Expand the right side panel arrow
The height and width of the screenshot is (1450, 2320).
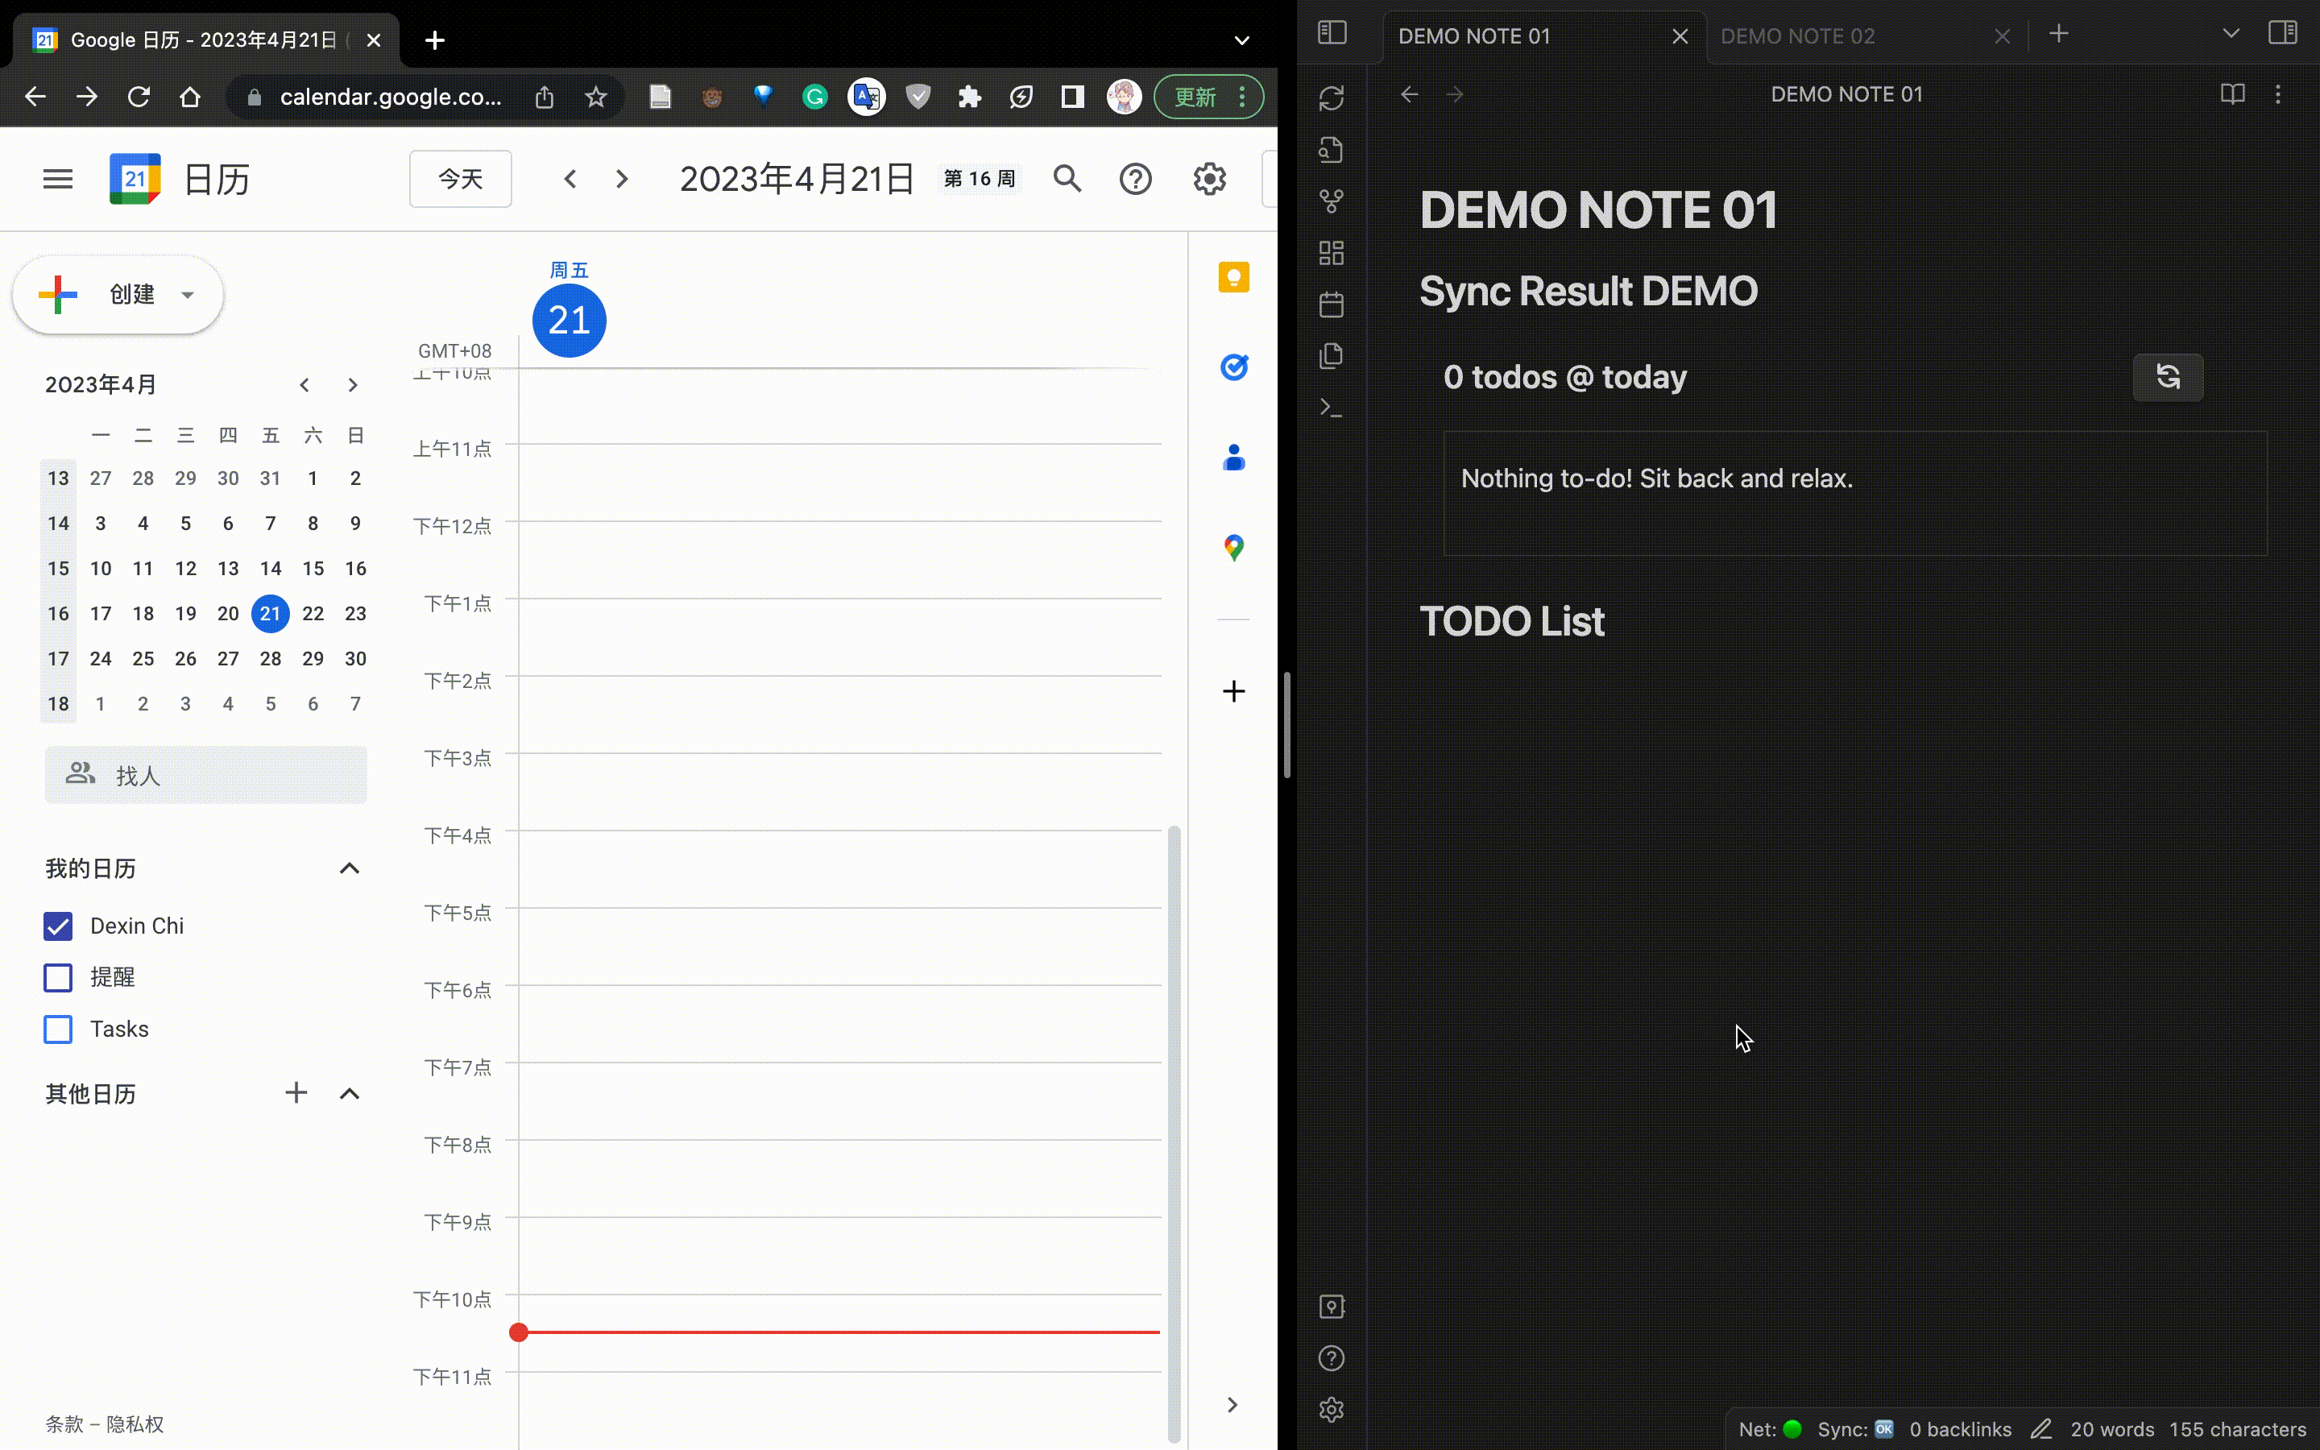(x=1231, y=1405)
